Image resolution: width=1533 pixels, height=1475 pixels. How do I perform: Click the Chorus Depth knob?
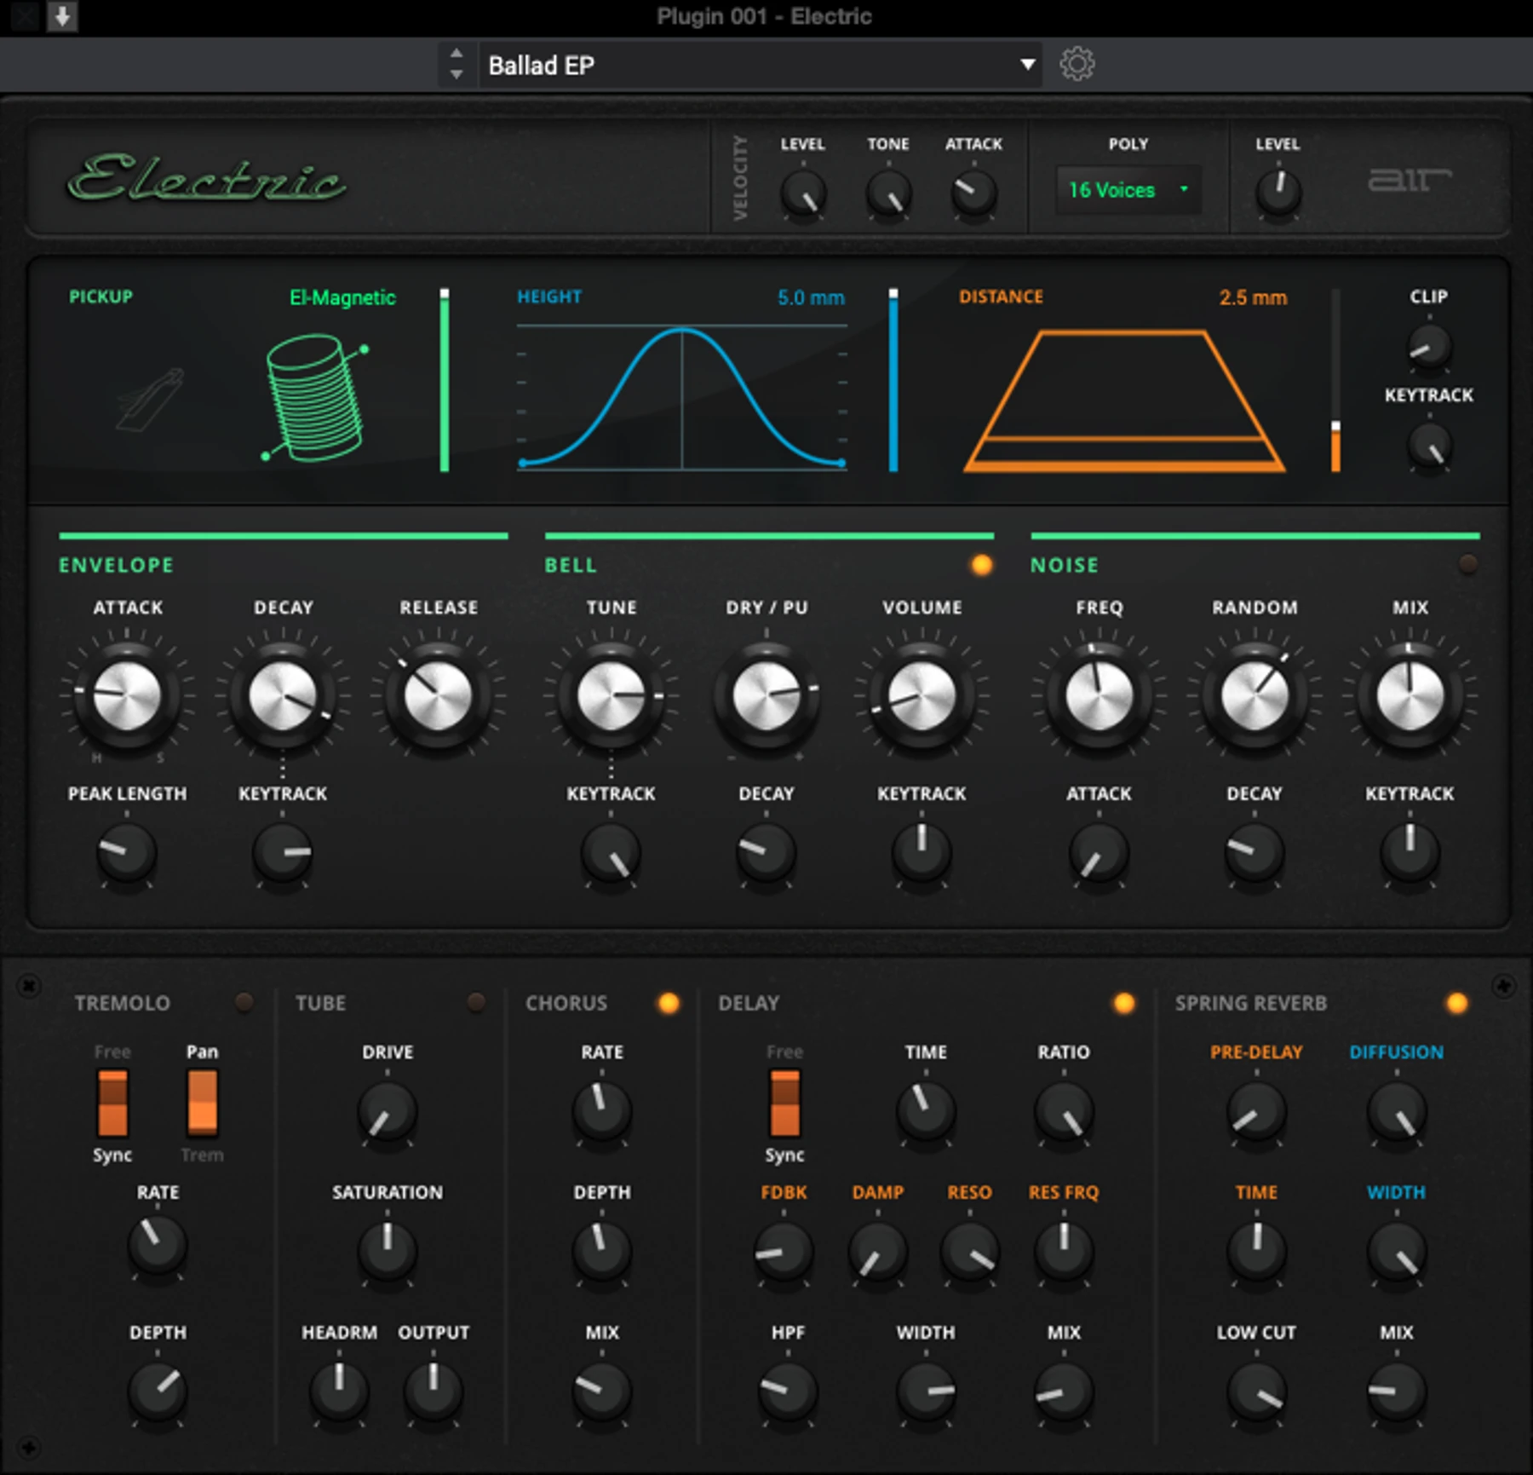point(602,1251)
